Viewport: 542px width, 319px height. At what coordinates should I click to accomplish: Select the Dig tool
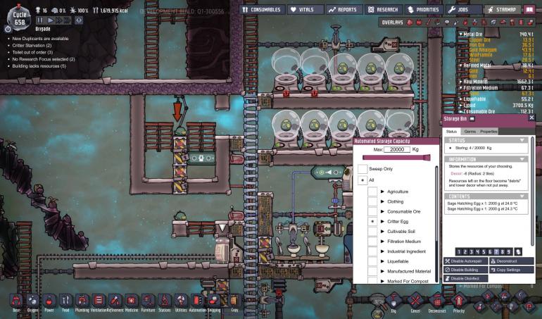(393, 301)
